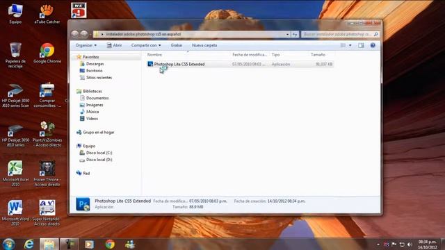This screenshot has height=250, width=445.
Task: Click the change view icon
Action: coord(343,45)
